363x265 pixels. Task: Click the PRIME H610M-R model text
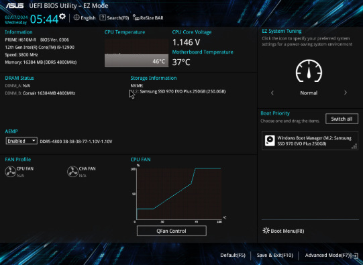[21, 40]
